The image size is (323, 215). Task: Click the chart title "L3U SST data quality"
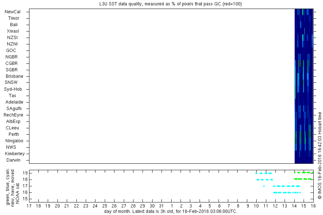coord(121,4)
